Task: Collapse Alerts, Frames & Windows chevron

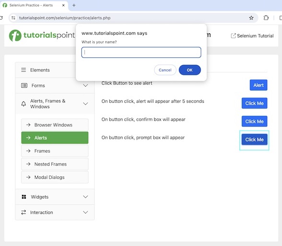Action: (x=85, y=104)
